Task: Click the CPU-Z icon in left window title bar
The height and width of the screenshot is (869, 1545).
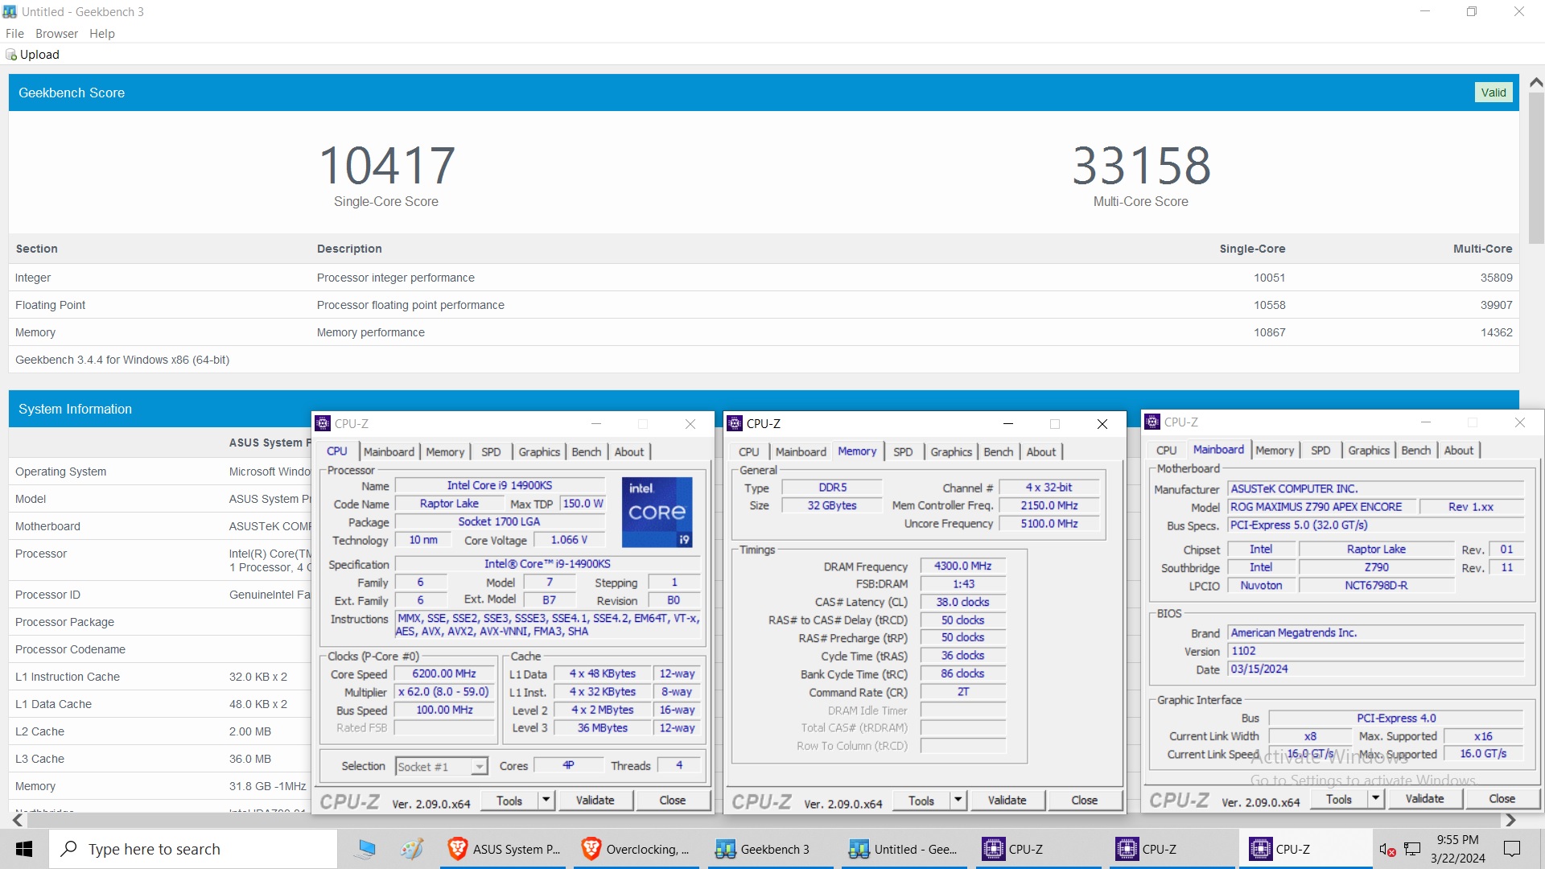Action: tap(323, 423)
